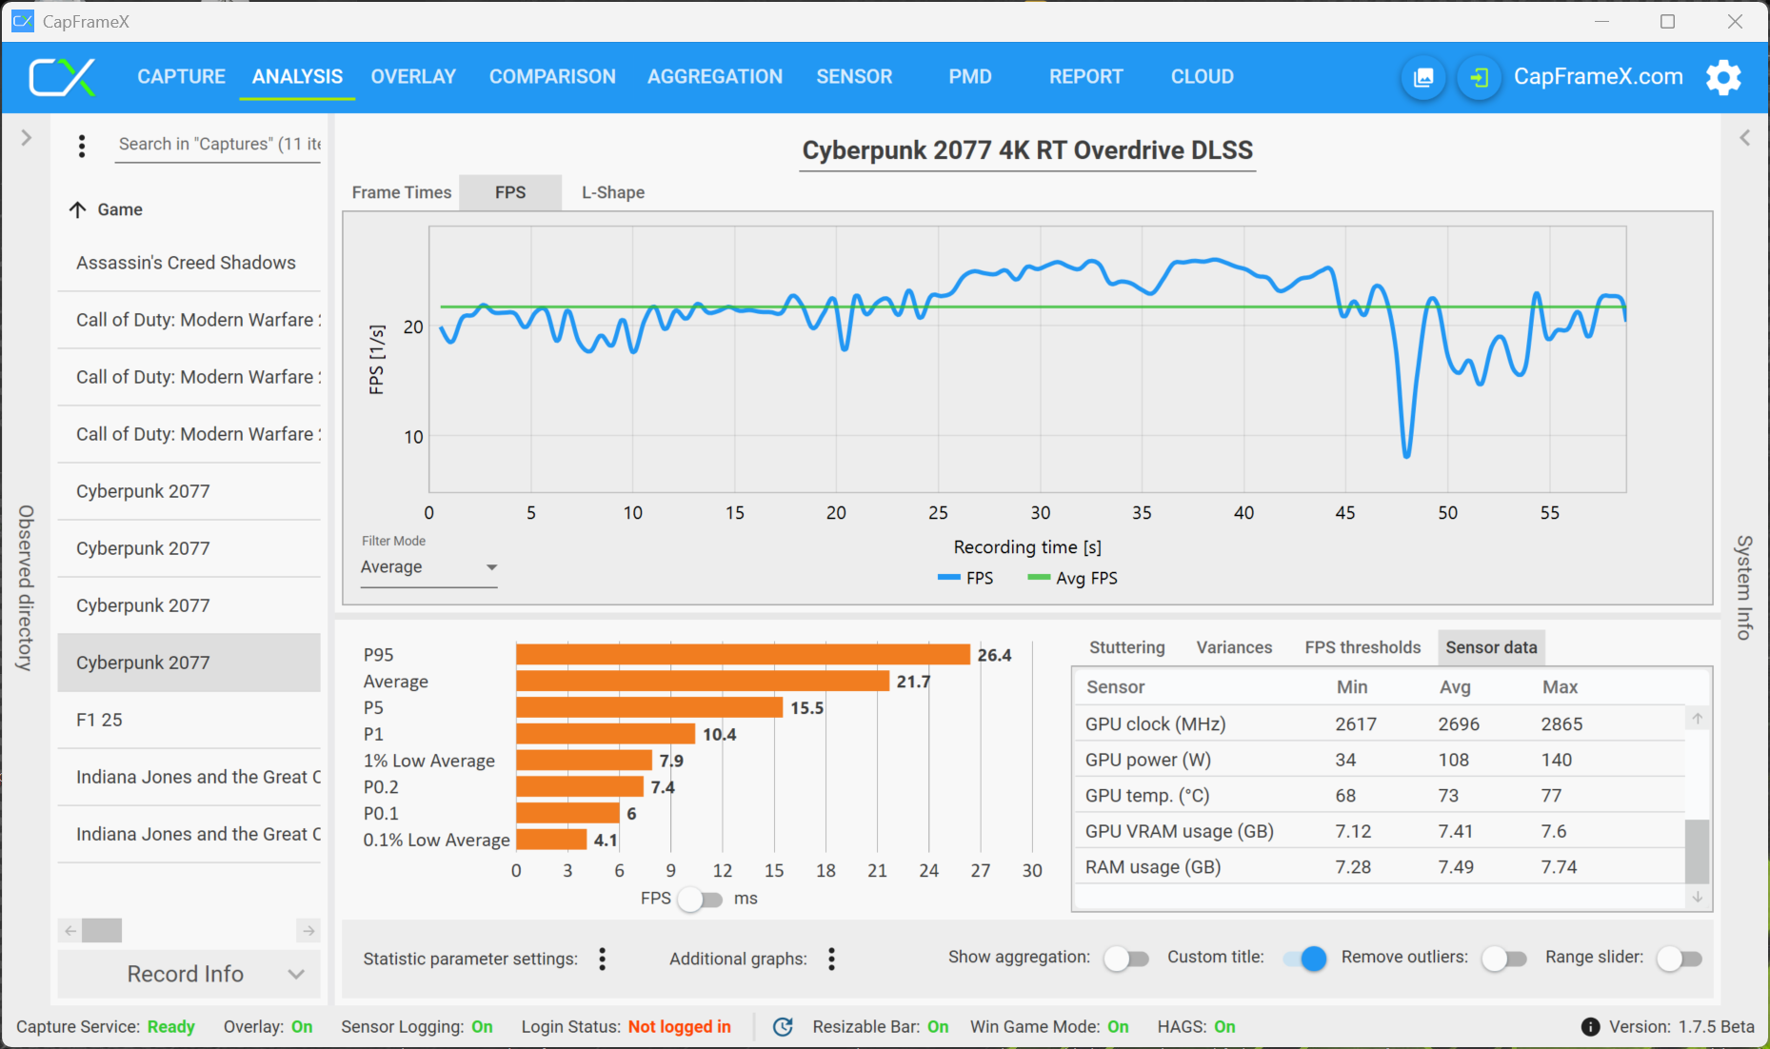The image size is (1770, 1049).
Task: Click the Login Status Not logged in text
Action: (x=679, y=1027)
